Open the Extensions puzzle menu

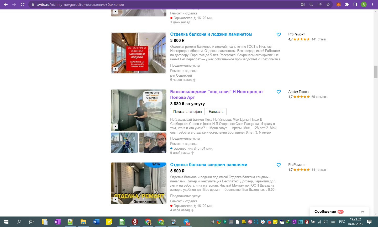point(347,4)
